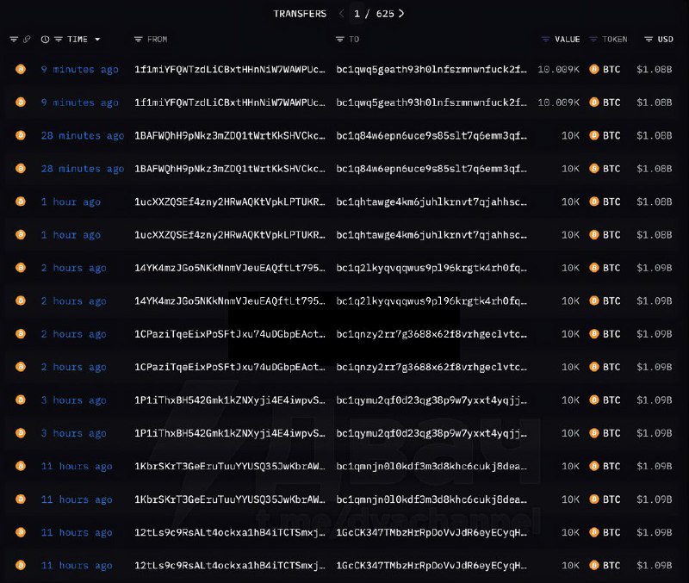Open the TO column filter
The width and height of the screenshot is (689, 583).
(x=340, y=40)
